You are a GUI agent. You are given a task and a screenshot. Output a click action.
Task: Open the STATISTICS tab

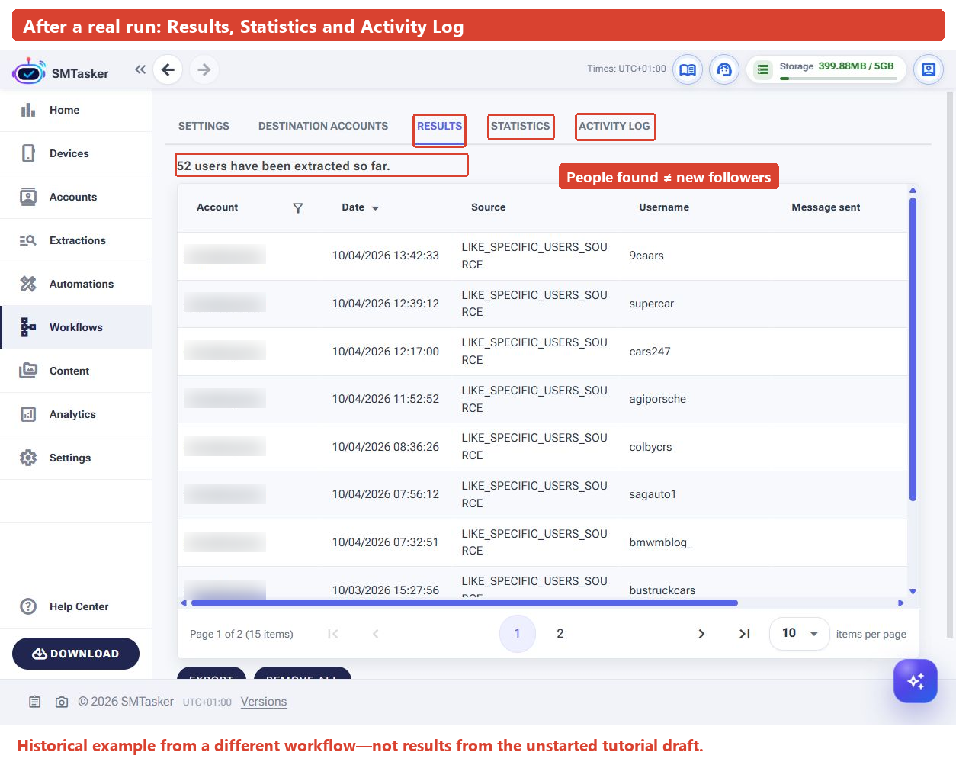[x=521, y=126]
